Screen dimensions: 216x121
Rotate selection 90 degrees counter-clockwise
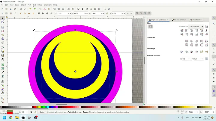[20, 13]
